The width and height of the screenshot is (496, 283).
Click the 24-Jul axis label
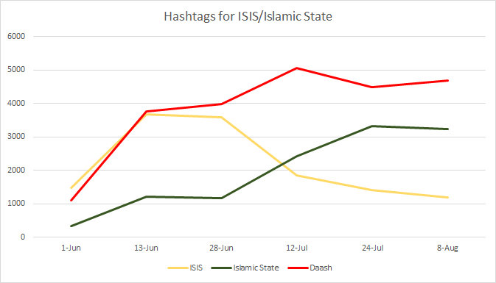click(372, 248)
